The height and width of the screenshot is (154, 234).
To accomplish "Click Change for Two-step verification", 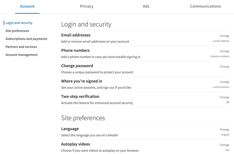I will point(224,97).
